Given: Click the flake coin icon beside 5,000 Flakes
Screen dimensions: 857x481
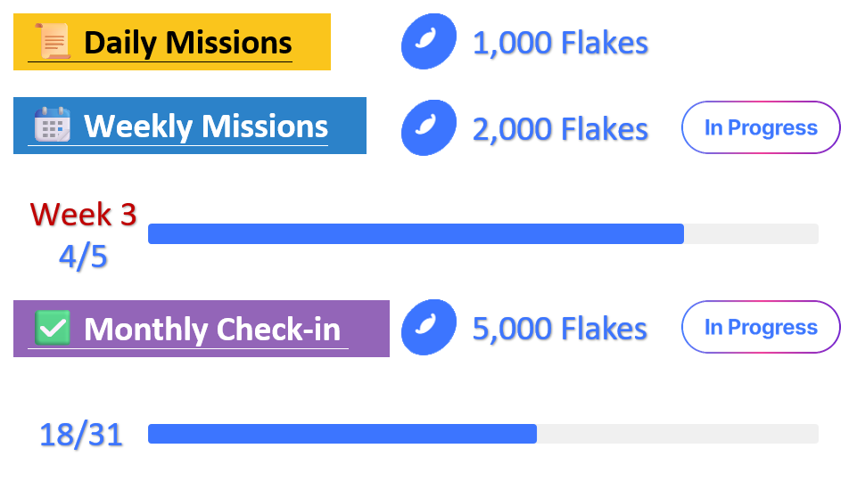Looking at the screenshot, I should point(429,327).
